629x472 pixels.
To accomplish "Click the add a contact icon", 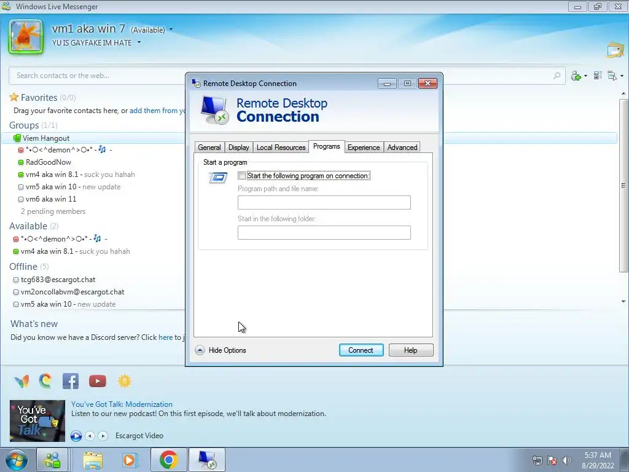I will 576,76.
